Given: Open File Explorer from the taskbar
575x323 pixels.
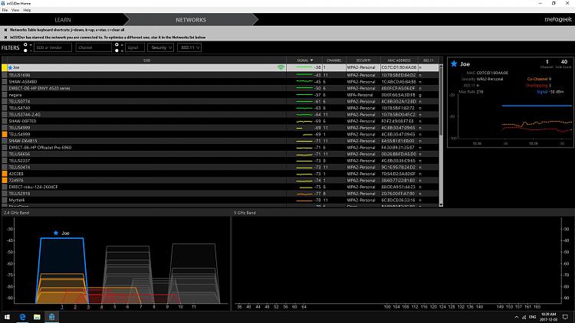Looking at the screenshot, I should 37,317.
